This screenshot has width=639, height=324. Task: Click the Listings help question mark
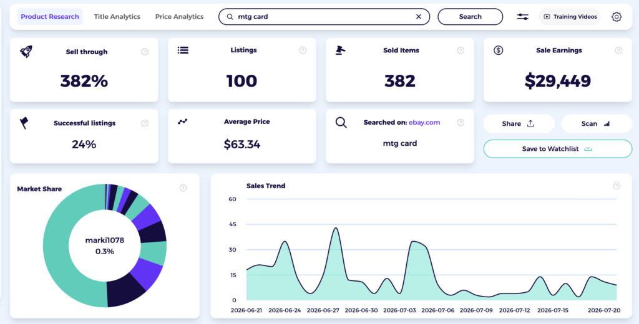[303, 50]
